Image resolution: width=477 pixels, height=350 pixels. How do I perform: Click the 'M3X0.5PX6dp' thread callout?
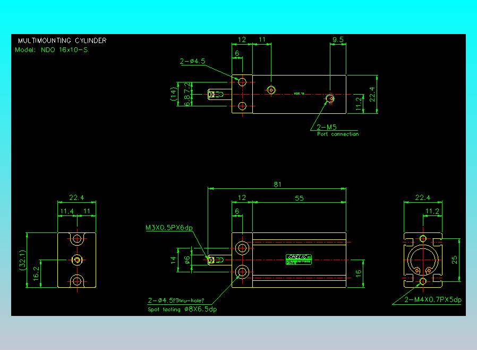169,228
